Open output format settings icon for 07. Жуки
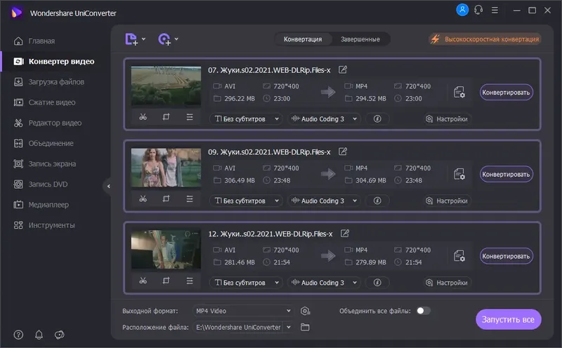The width and height of the screenshot is (562, 348). coord(459,93)
